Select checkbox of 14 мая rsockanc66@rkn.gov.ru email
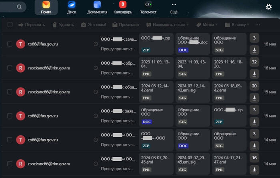 pyautogui.click(x=10, y=164)
